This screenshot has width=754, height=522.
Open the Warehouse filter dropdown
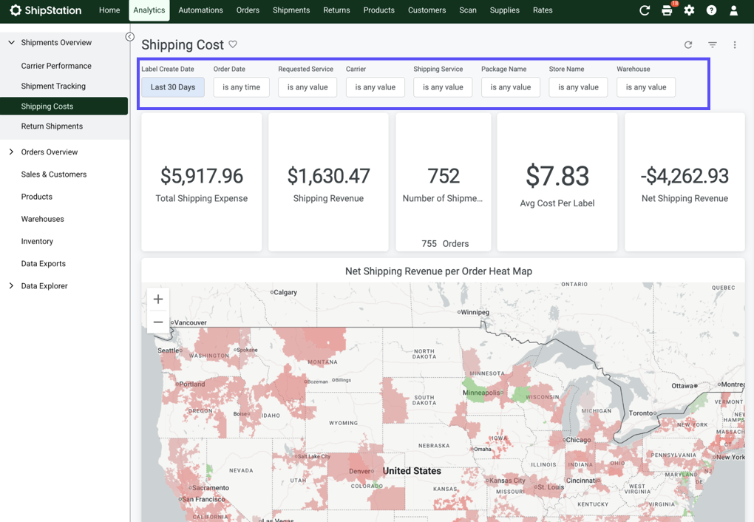(646, 87)
